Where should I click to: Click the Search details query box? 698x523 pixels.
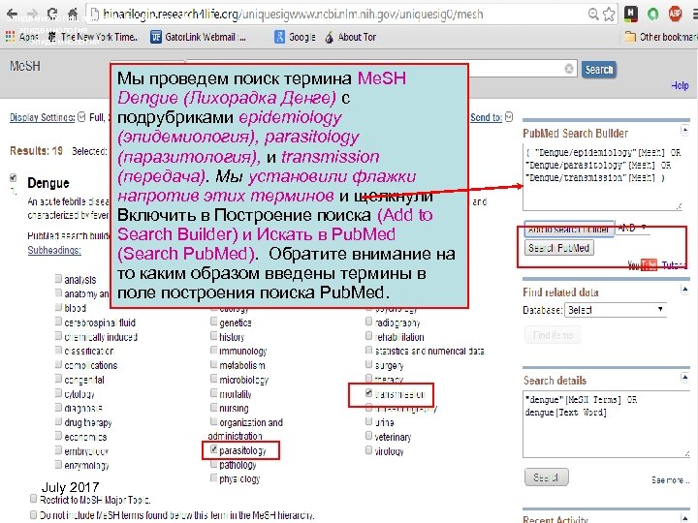pyautogui.click(x=606, y=424)
